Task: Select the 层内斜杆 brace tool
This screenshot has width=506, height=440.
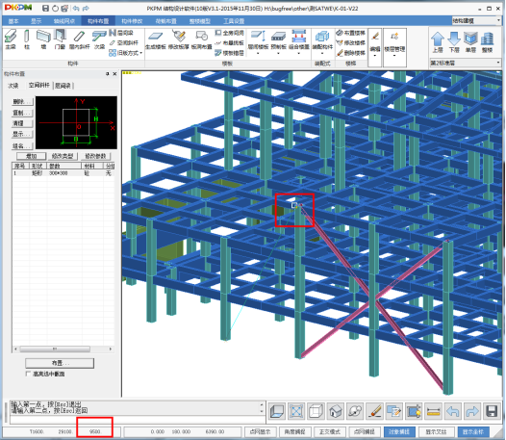Action: (x=79, y=39)
